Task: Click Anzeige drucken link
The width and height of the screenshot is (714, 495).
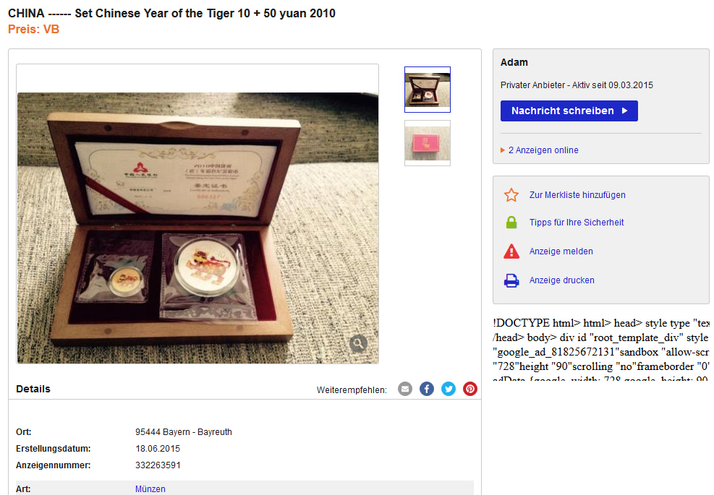Action: (x=561, y=280)
